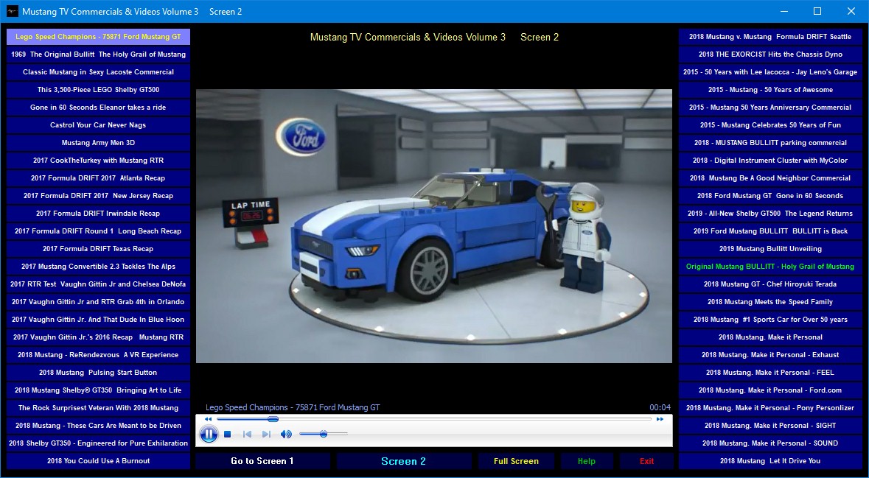Play 2018 Mustang Pulsing Start Button
This screenshot has width=869, height=478.
(x=98, y=373)
